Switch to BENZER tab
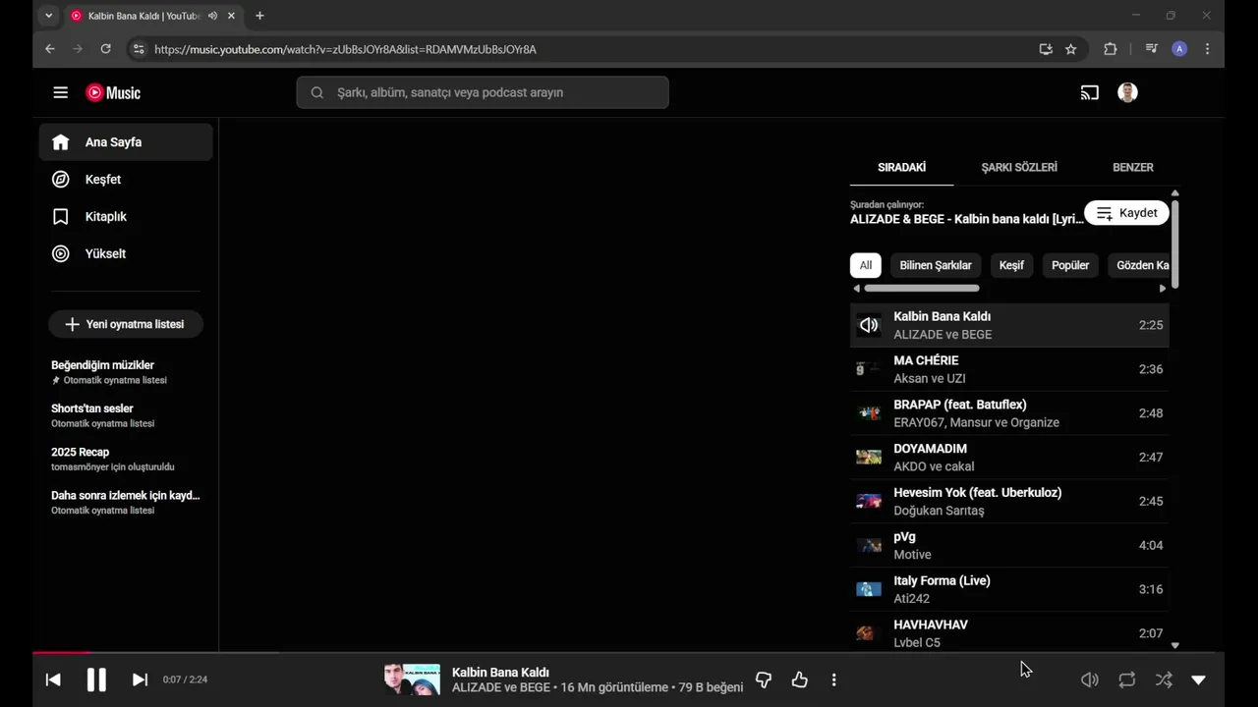The height and width of the screenshot is (707, 1258). [x=1132, y=167]
